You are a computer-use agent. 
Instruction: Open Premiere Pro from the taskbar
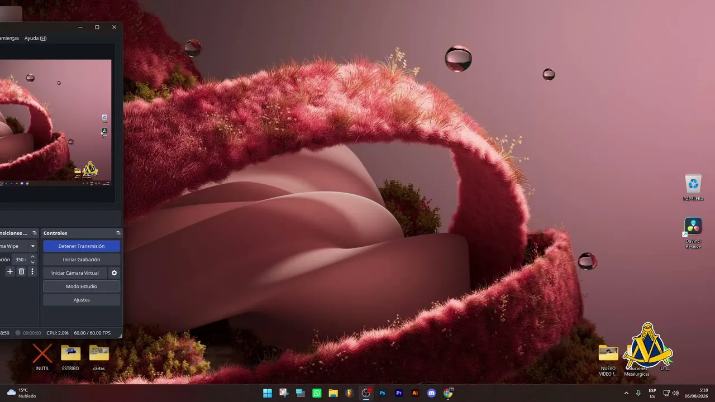click(399, 393)
